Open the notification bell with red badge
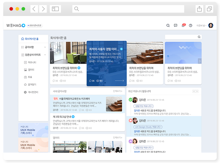Screen dimensions: 220x163 point(183,25)
